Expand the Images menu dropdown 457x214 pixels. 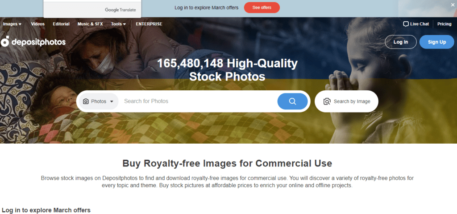click(12, 24)
